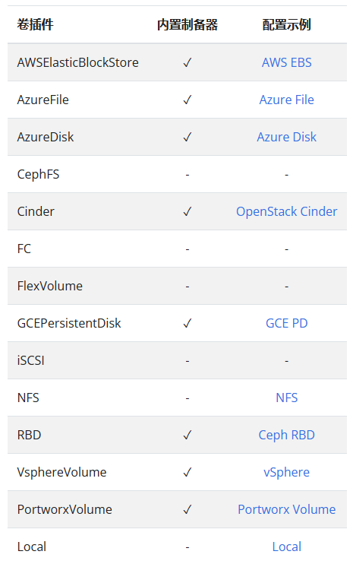The image size is (353, 564).
Task: Open the GCE PD link
Action: [x=286, y=323]
